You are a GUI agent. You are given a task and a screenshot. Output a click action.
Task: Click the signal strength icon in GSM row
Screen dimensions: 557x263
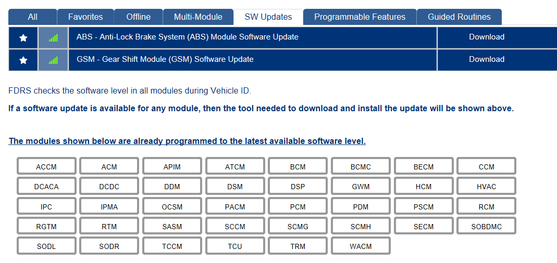(53, 60)
